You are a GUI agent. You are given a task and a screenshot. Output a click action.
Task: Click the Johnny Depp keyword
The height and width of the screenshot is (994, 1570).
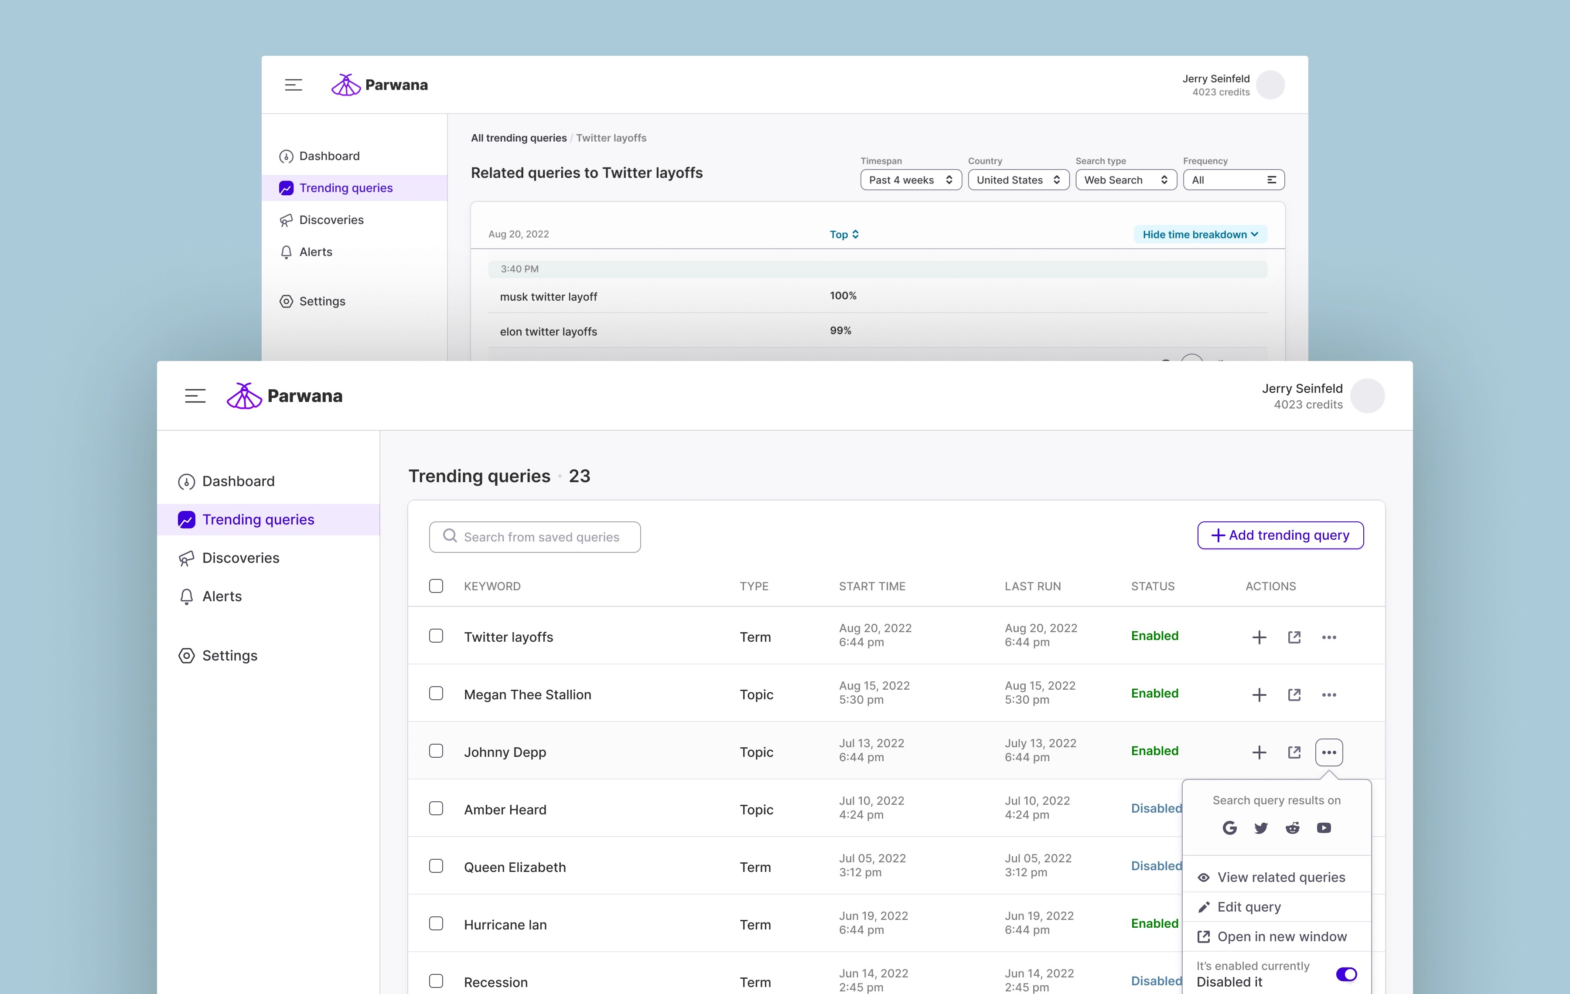pyautogui.click(x=505, y=752)
